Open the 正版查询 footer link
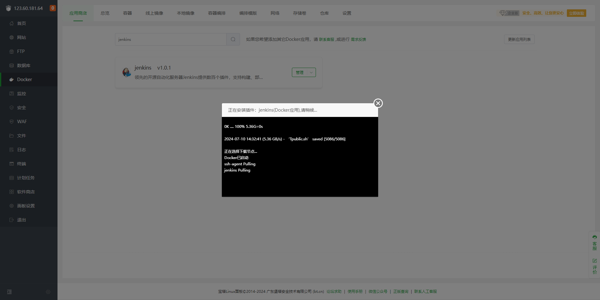This screenshot has height=300, width=600. [401, 292]
